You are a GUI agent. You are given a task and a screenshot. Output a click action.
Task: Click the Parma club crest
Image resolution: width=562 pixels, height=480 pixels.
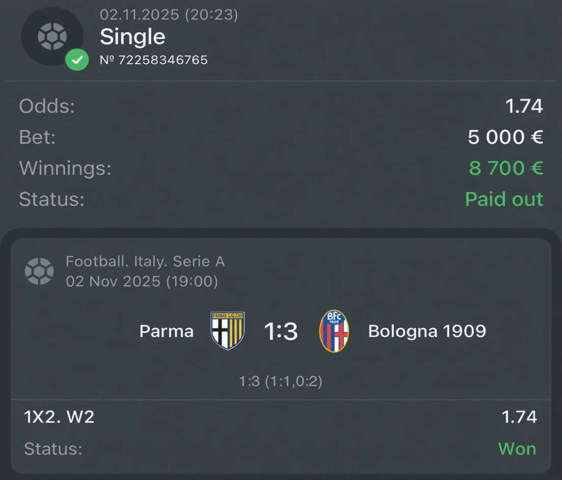click(x=228, y=331)
